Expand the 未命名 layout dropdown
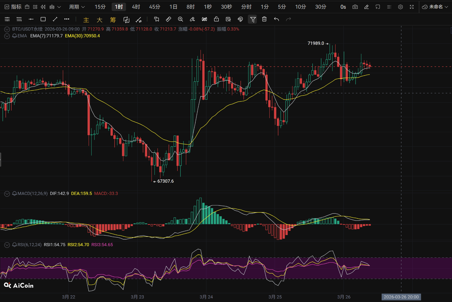Image resolution: width=452 pixels, height=302 pixels. (x=435, y=7)
